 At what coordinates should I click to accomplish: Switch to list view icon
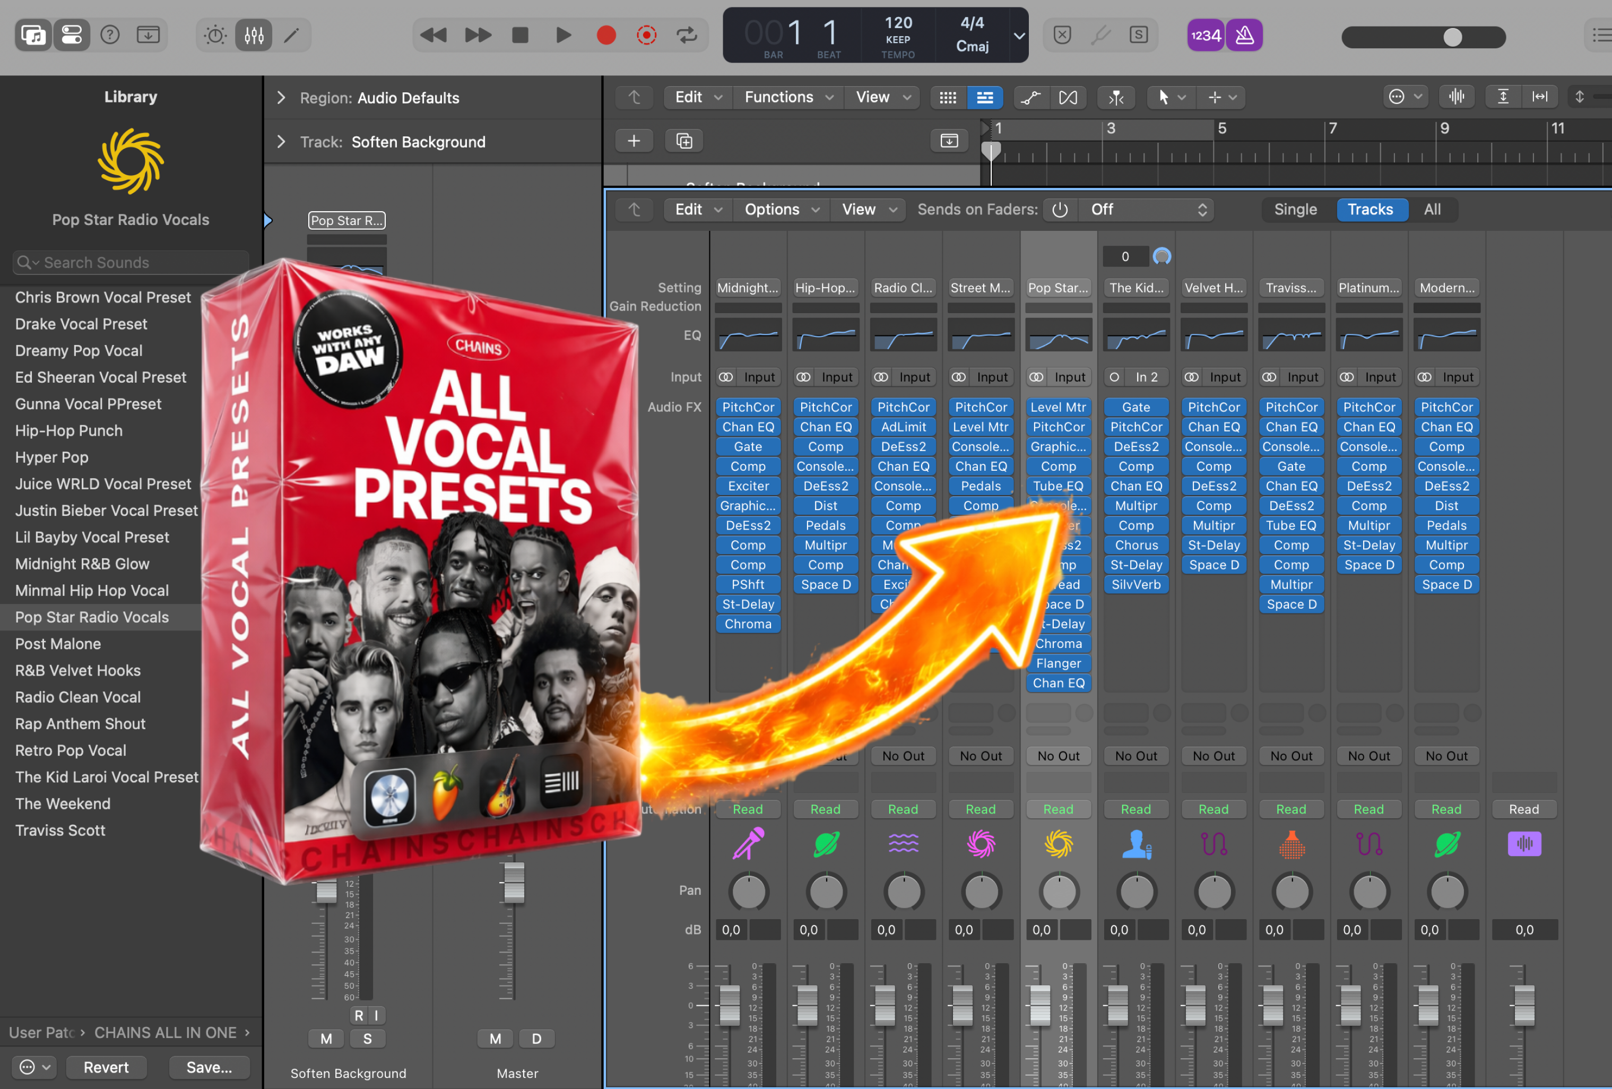(985, 98)
